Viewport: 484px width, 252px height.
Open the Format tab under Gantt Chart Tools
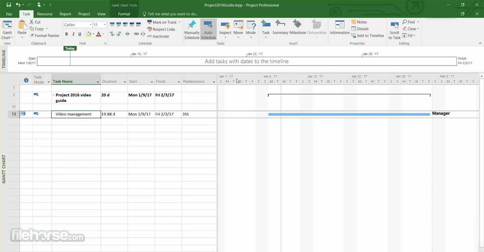(124, 14)
